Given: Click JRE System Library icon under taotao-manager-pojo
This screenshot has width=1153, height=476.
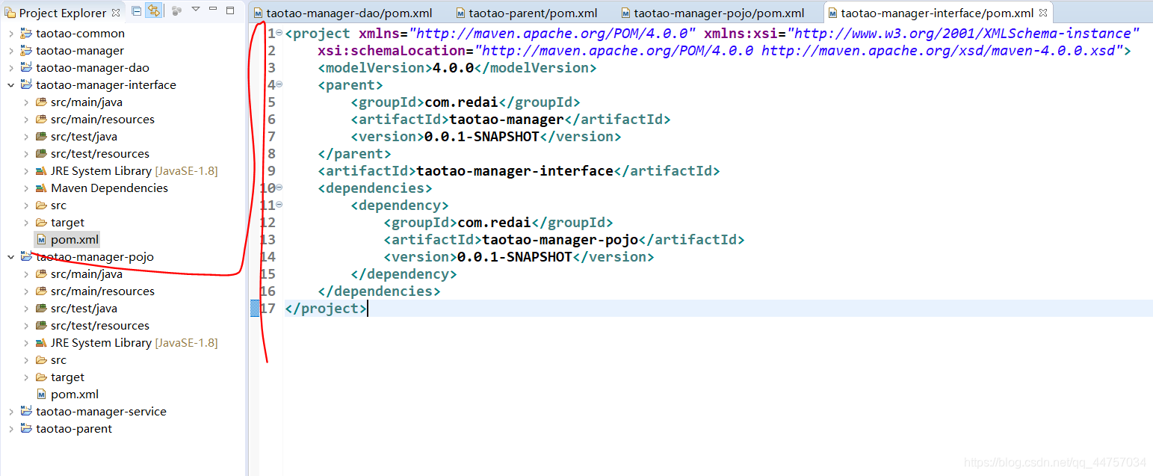Looking at the screenshot, I should (x=41, y=343).
